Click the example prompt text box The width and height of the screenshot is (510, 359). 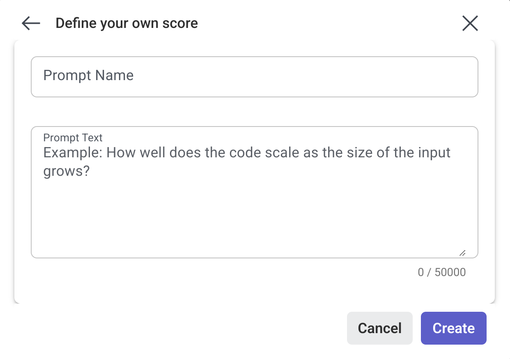pos(255,191)
